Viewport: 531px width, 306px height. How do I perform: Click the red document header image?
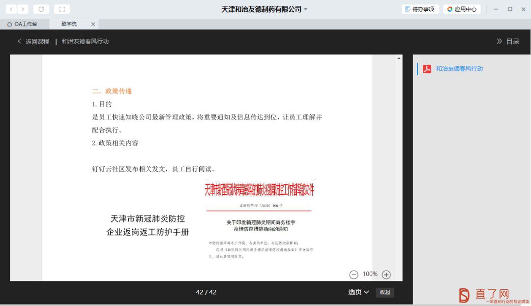point(259,190)
